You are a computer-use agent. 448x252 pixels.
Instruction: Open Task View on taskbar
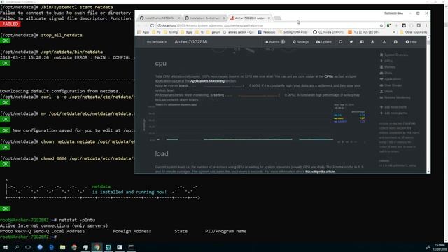(28, 247)
